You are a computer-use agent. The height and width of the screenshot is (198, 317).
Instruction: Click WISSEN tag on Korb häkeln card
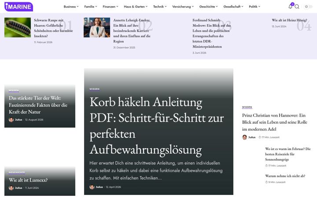(94, 89)
